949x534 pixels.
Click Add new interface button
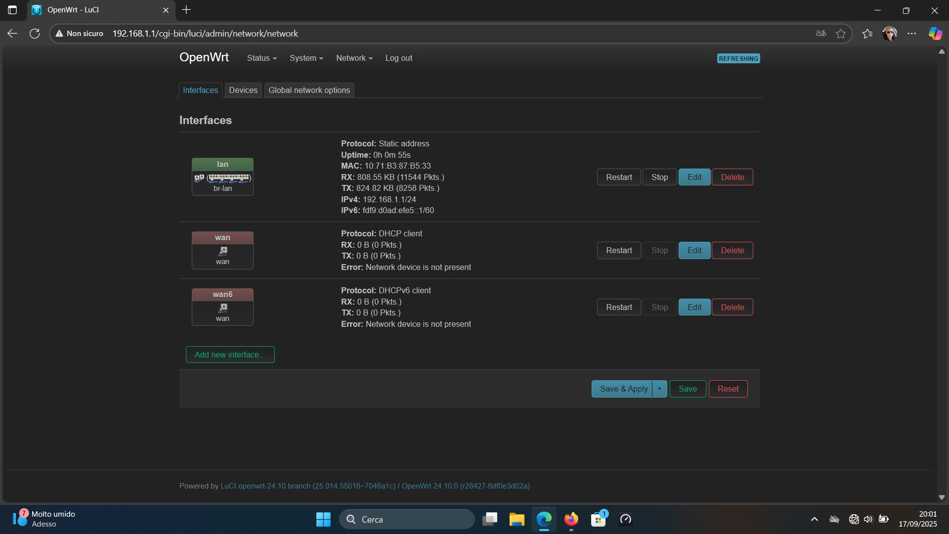pyautogui.click(x=230, y=355)
